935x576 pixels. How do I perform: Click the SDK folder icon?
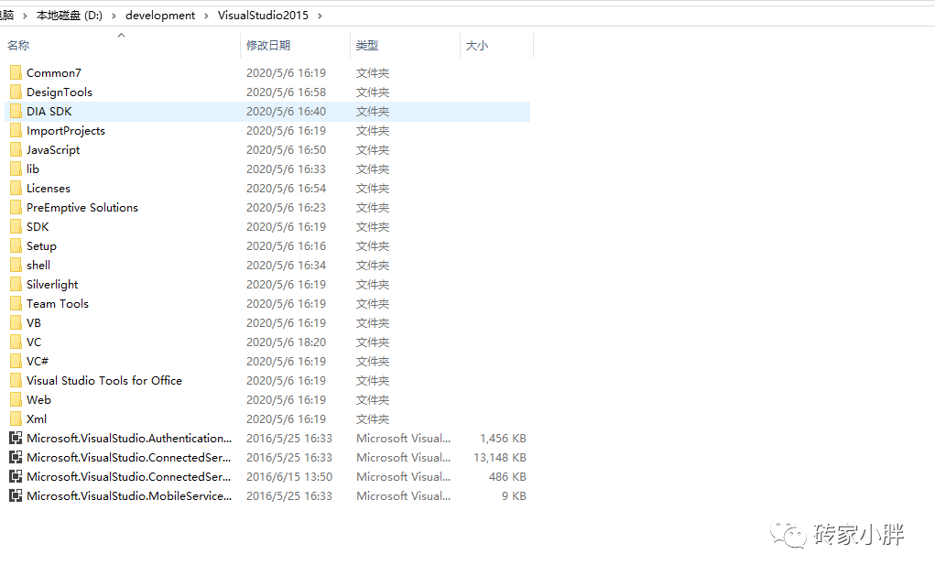[x=16, y=226]
